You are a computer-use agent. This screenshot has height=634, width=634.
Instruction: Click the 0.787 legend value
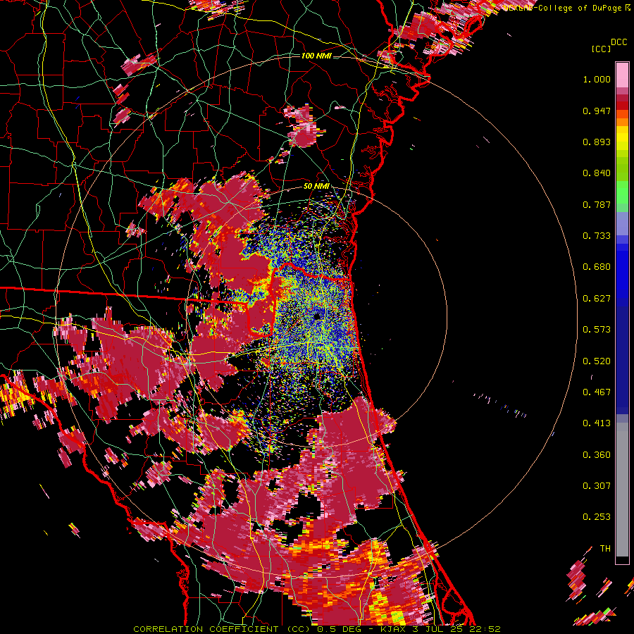tap(597, 204)
